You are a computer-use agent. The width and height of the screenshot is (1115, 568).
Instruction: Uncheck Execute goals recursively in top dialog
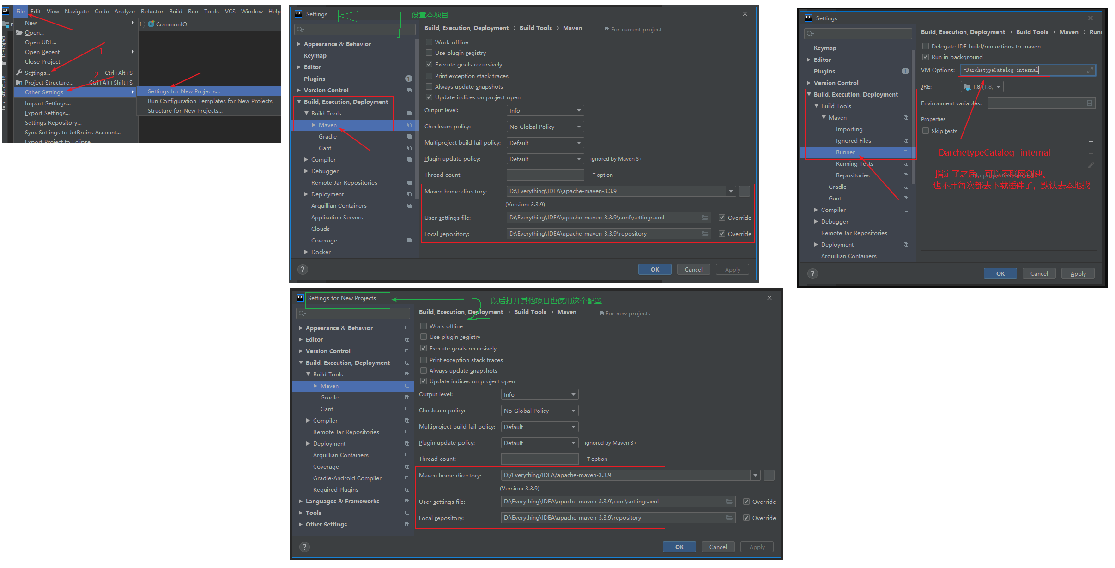coord(429,64)
